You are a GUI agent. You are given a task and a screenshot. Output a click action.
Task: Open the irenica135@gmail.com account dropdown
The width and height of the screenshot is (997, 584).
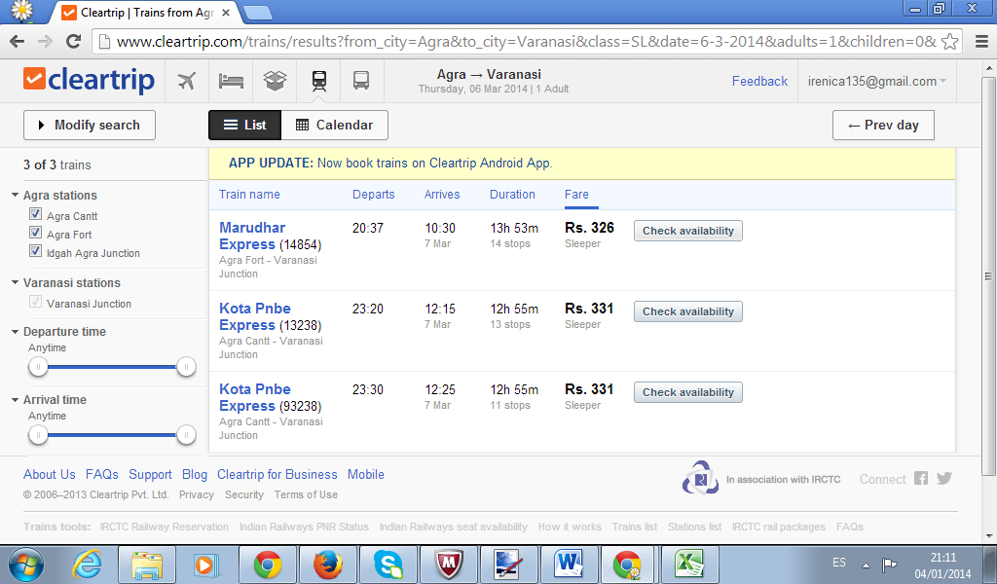877,82
